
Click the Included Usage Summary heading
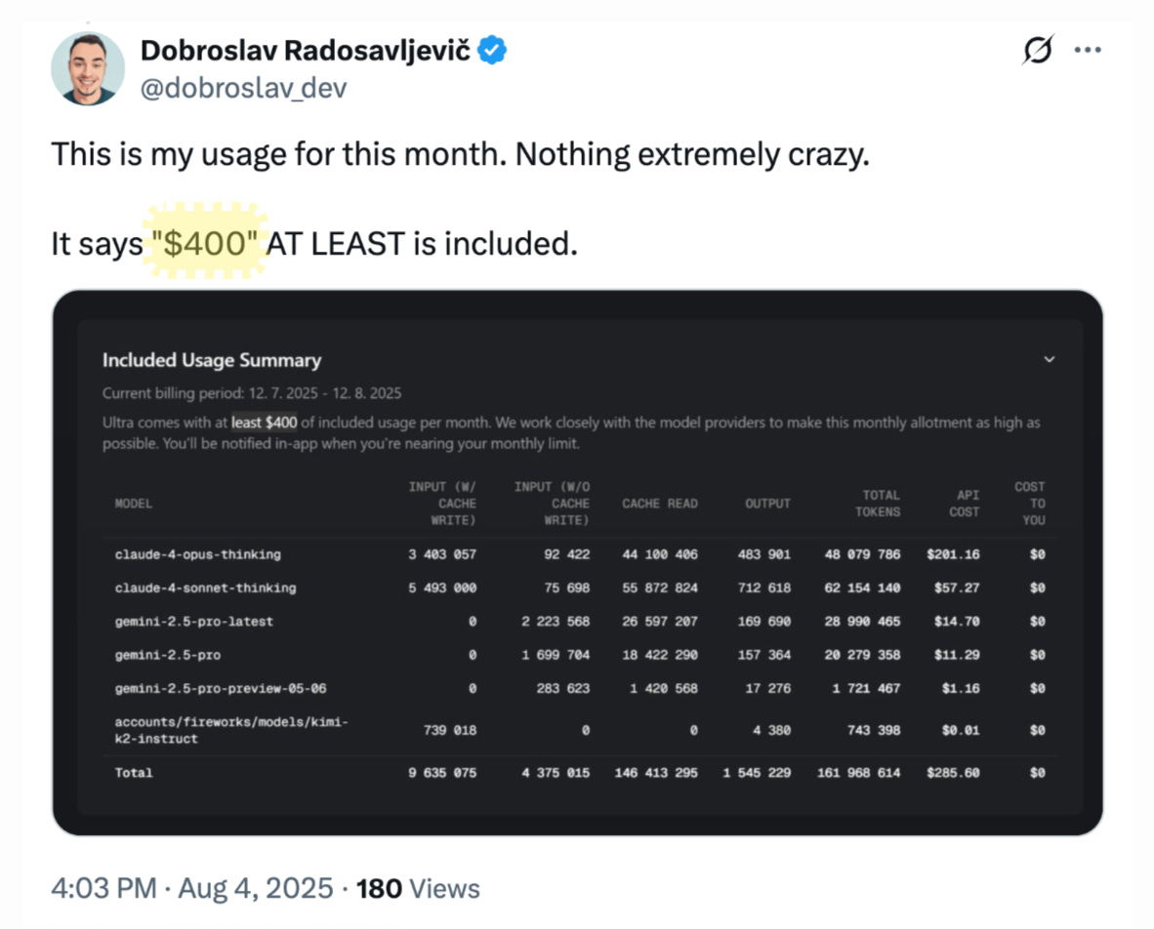[212, 360]
